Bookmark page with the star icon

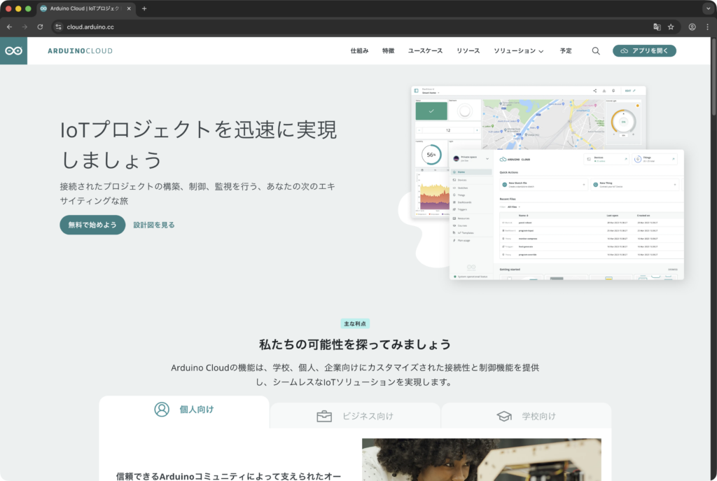pos(671,27)
